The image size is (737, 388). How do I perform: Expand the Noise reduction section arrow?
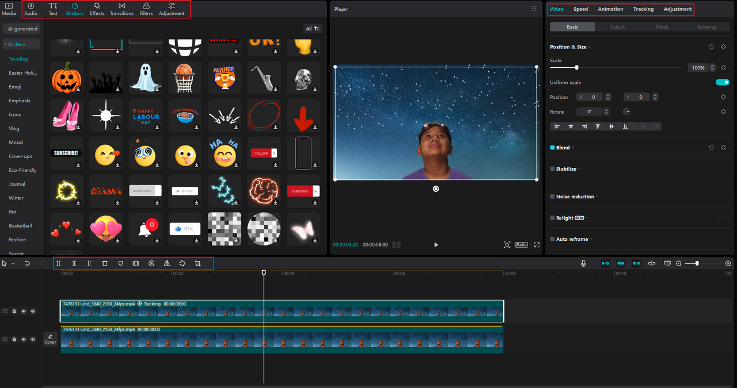point(597,197)
